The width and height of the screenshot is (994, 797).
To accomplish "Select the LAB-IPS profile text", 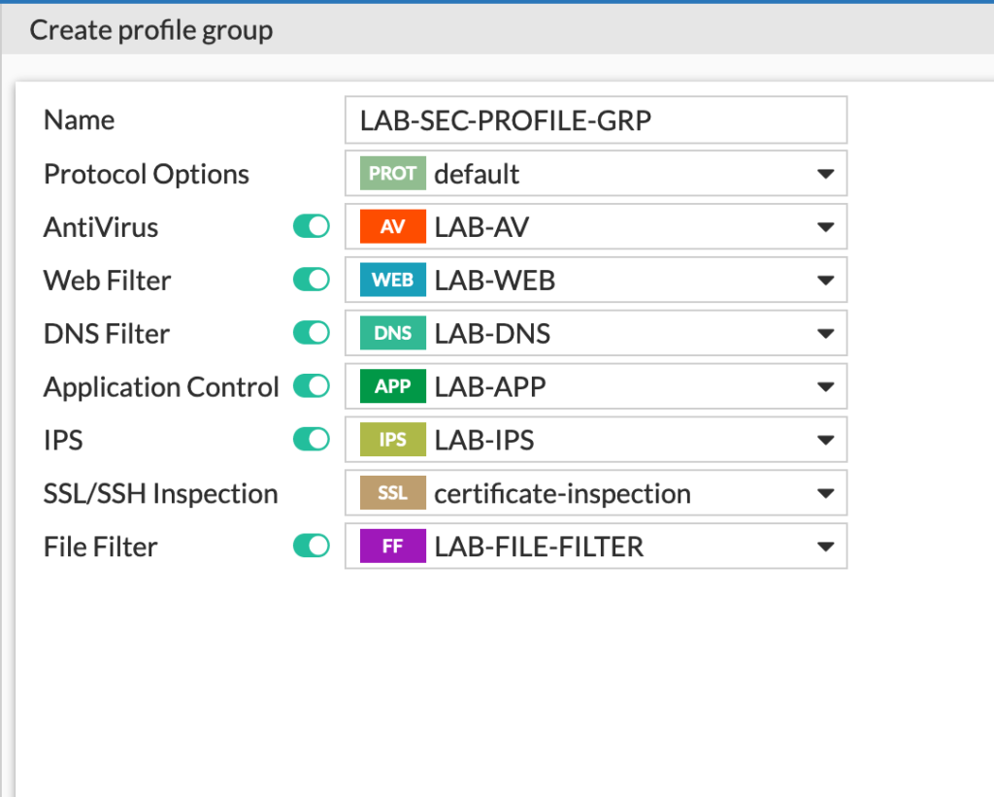I will 483,440.
